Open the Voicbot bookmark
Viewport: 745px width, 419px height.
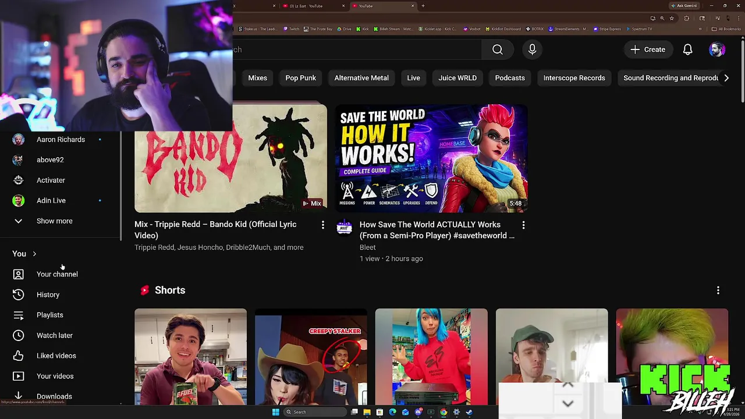pyautogui.click(x=472, y=29)
